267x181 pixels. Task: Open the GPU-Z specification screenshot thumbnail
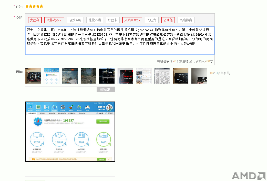[162, 76]
